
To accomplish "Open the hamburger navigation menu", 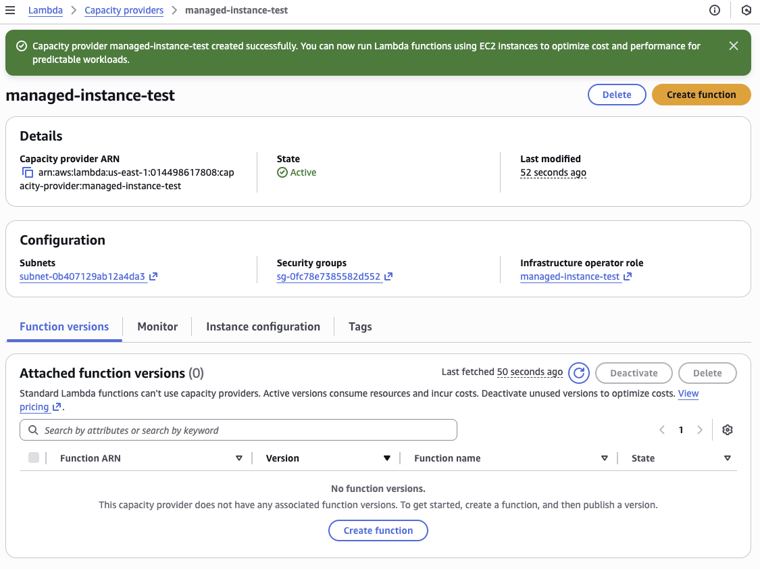I will pos(10,10).
